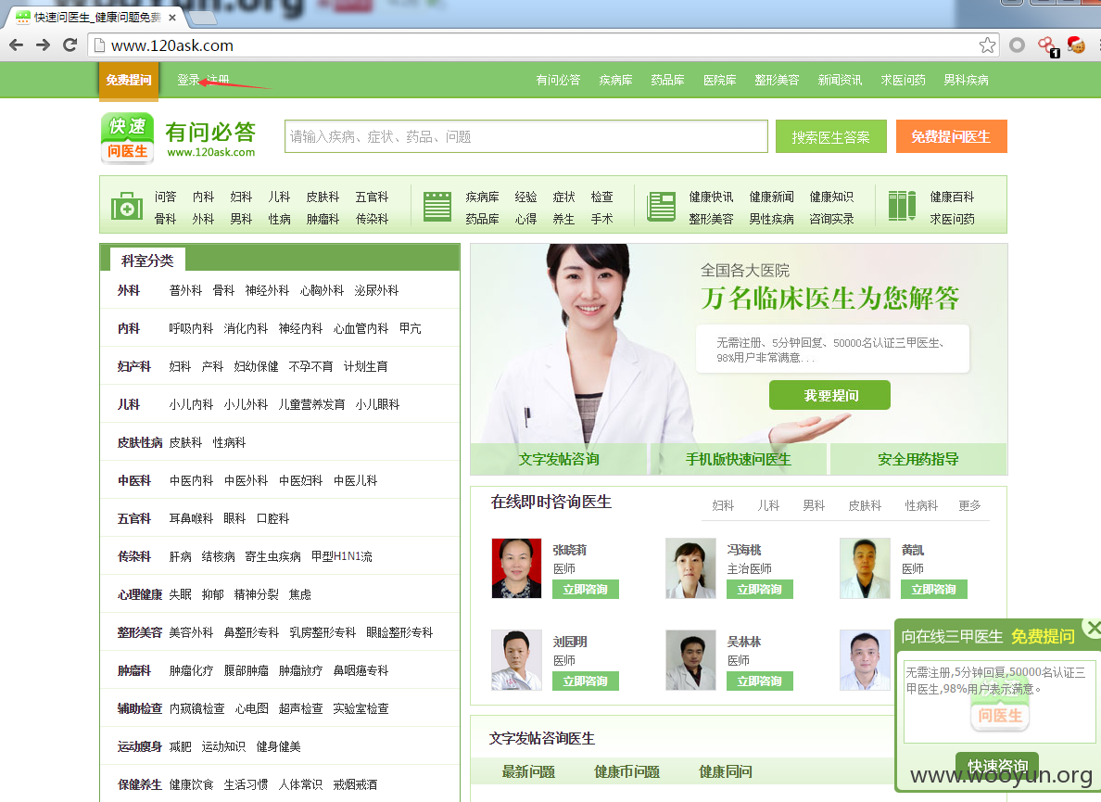Open doctor 张晓莉's photo
Image resolution: width=1101 pixels, height=802 pixels.
pyautogui.click(x=517, y=568)
